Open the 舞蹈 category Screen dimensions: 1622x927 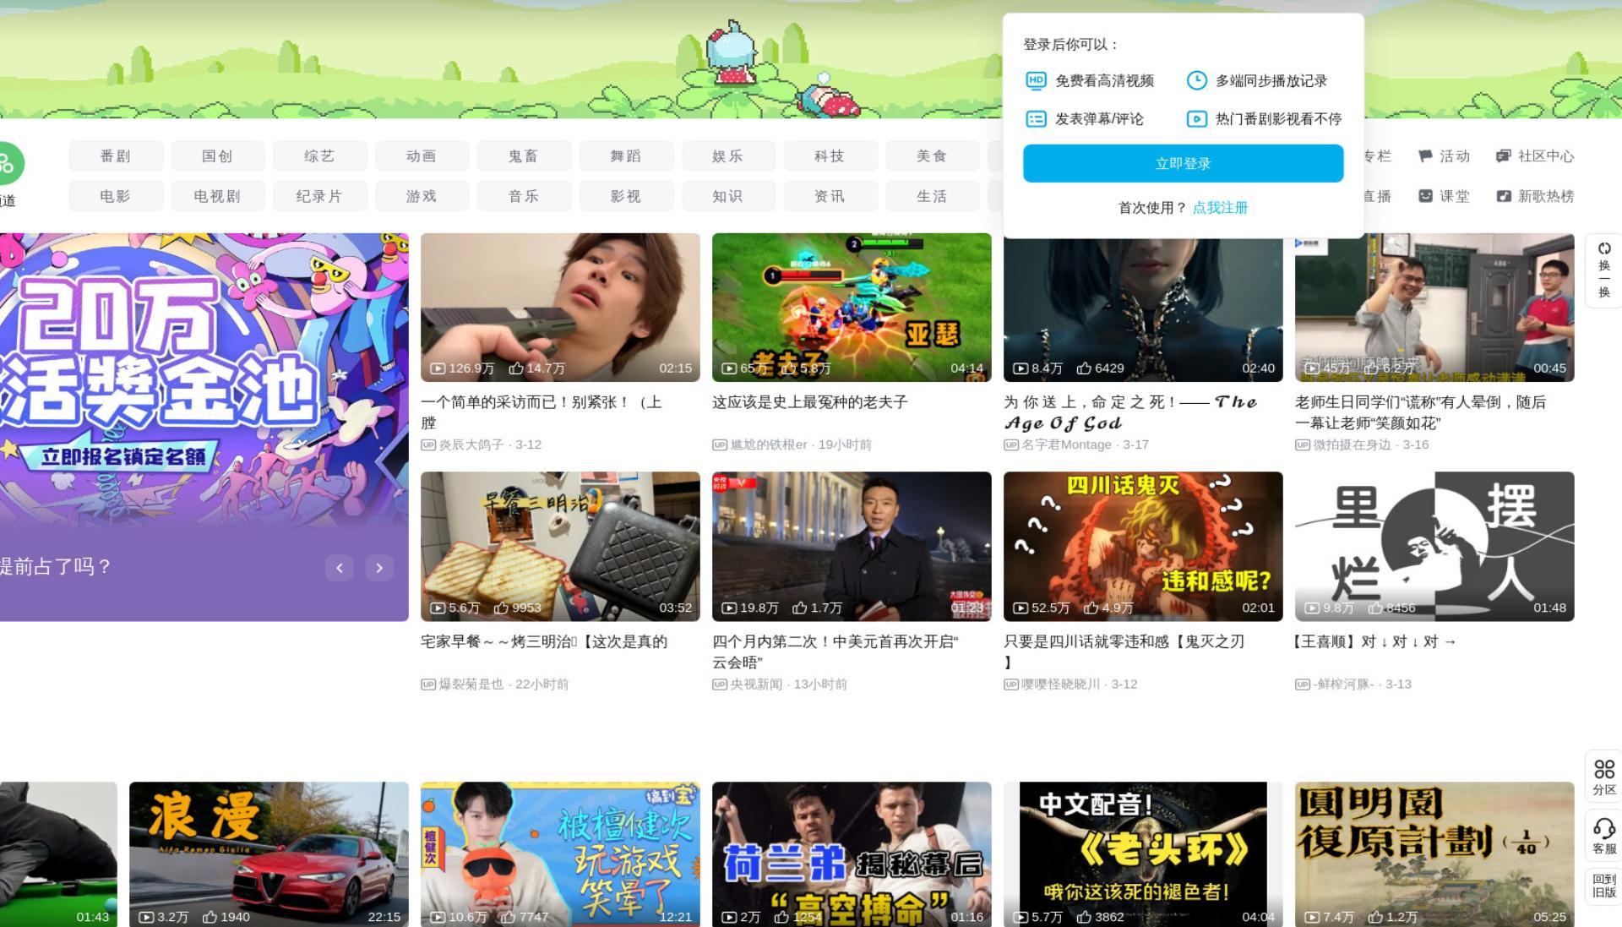coord(626,156)
